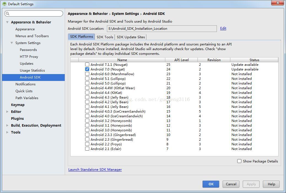The image size is (286, 193).
Task: Click 'System Settings' in the breadcrumb
Action: point(125,14)
